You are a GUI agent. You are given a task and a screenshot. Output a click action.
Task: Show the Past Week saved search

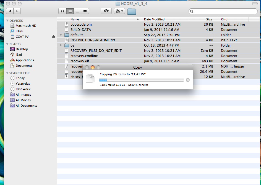click(23, 89)
